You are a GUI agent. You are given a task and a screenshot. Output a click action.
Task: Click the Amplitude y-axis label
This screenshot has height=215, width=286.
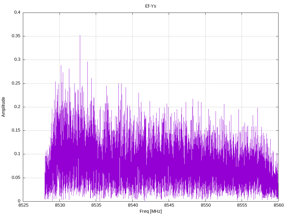click(x=4, y=107)
